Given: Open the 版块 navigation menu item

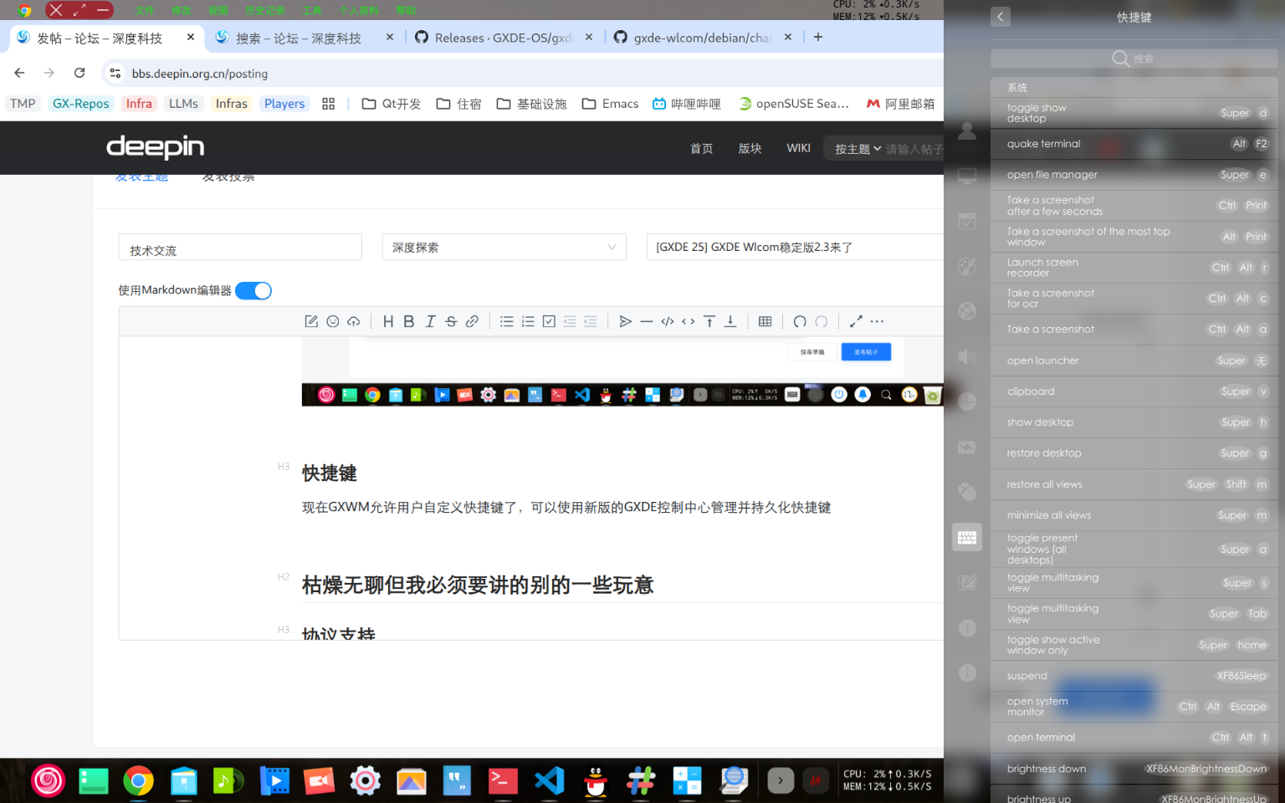Looking at the screenshot, I should click(750, 148).
